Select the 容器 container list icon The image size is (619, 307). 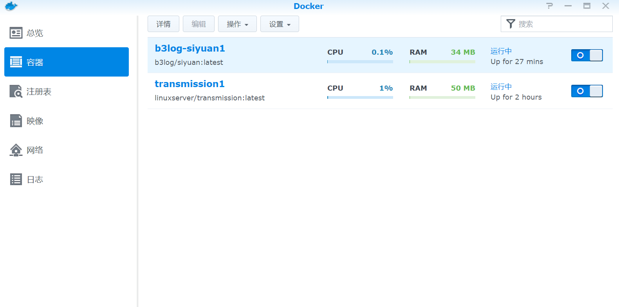click(16, 62)
